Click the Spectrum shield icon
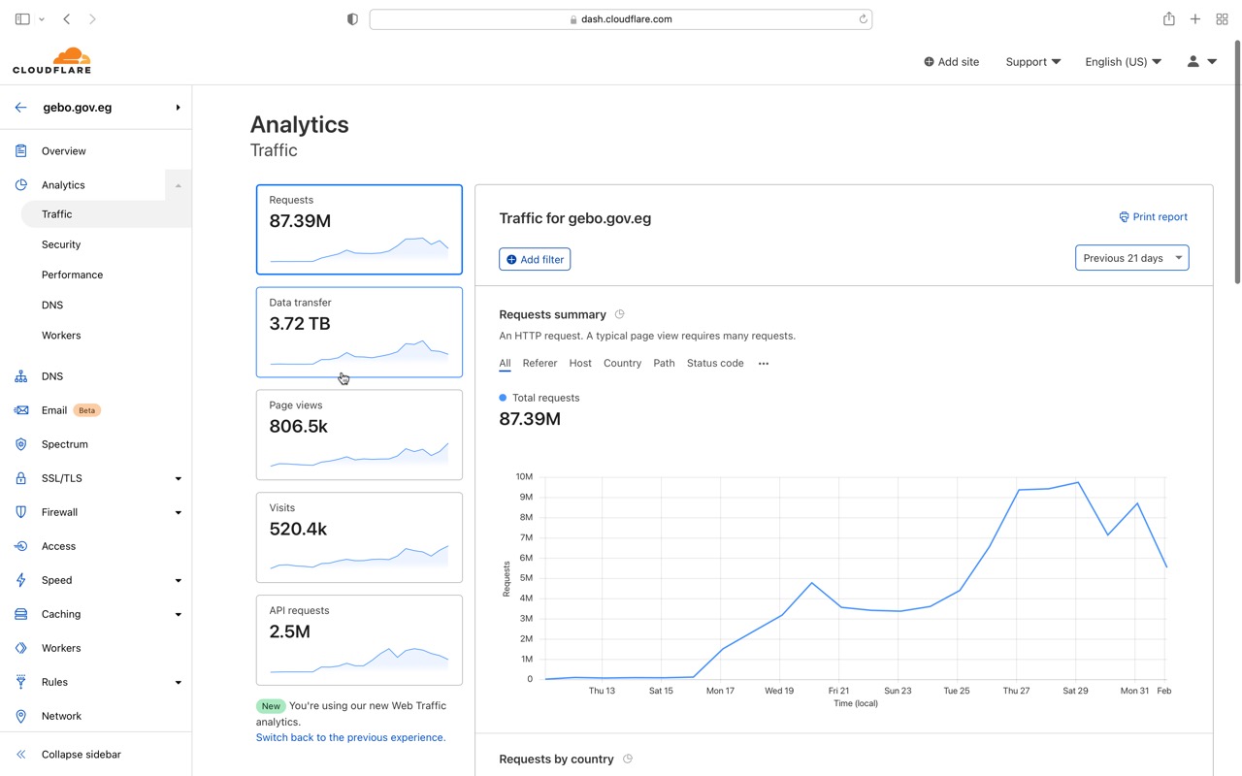Viewport: 1242px width, 776px height. pos(21,444)
